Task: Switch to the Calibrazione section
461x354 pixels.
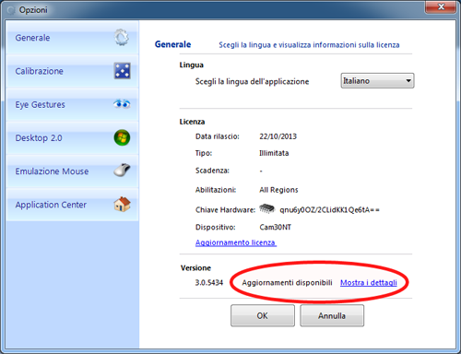Action: pyautogui.click(x=40, y=71)
